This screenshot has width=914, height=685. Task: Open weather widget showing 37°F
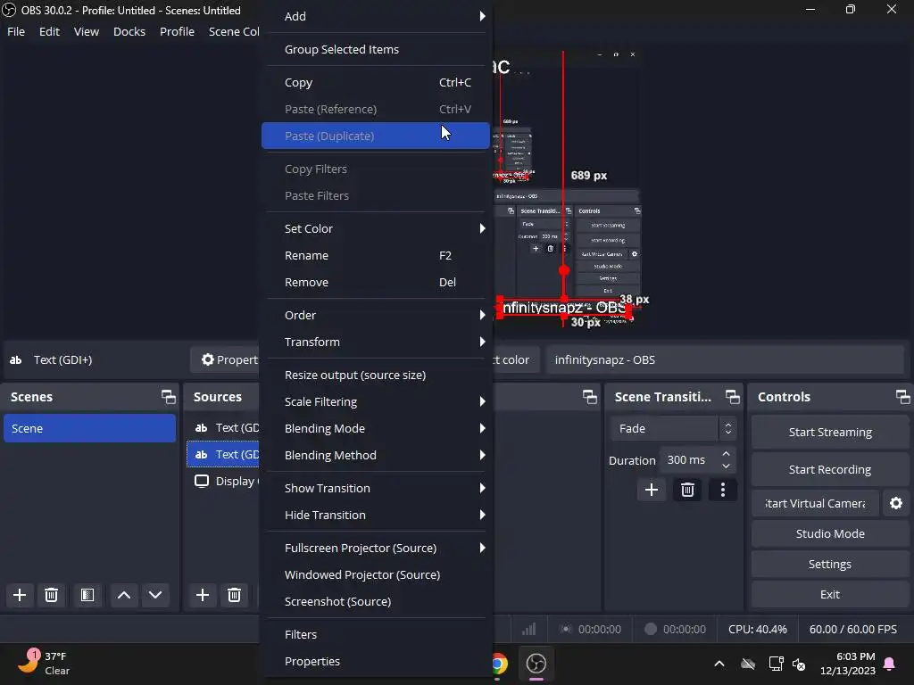tap(43, 664)
